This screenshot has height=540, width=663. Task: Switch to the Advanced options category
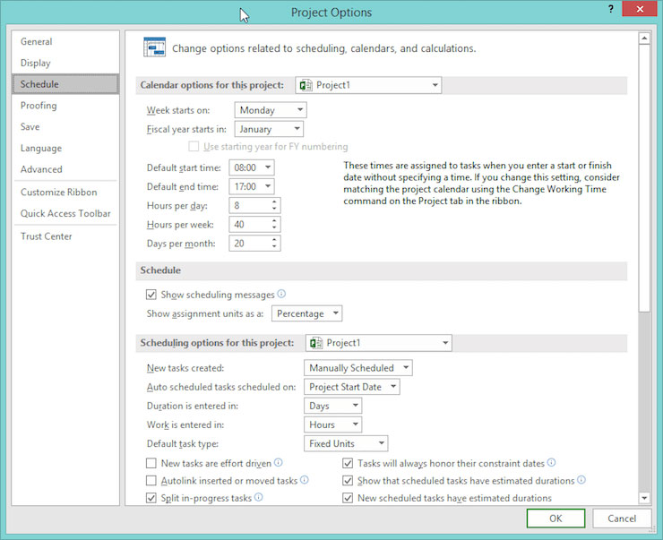(x=41, y=169)
